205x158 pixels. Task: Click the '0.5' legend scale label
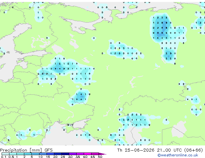(x=11, y=157)
